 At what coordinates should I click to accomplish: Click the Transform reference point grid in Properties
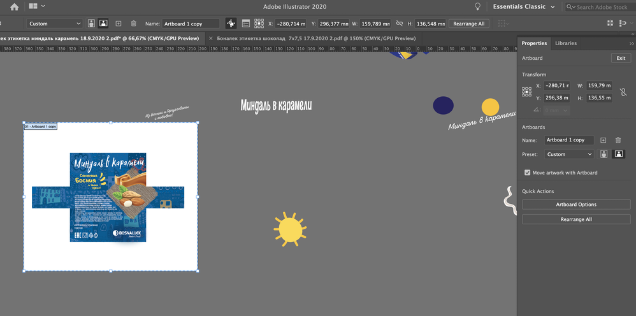(x=526, y=92)
